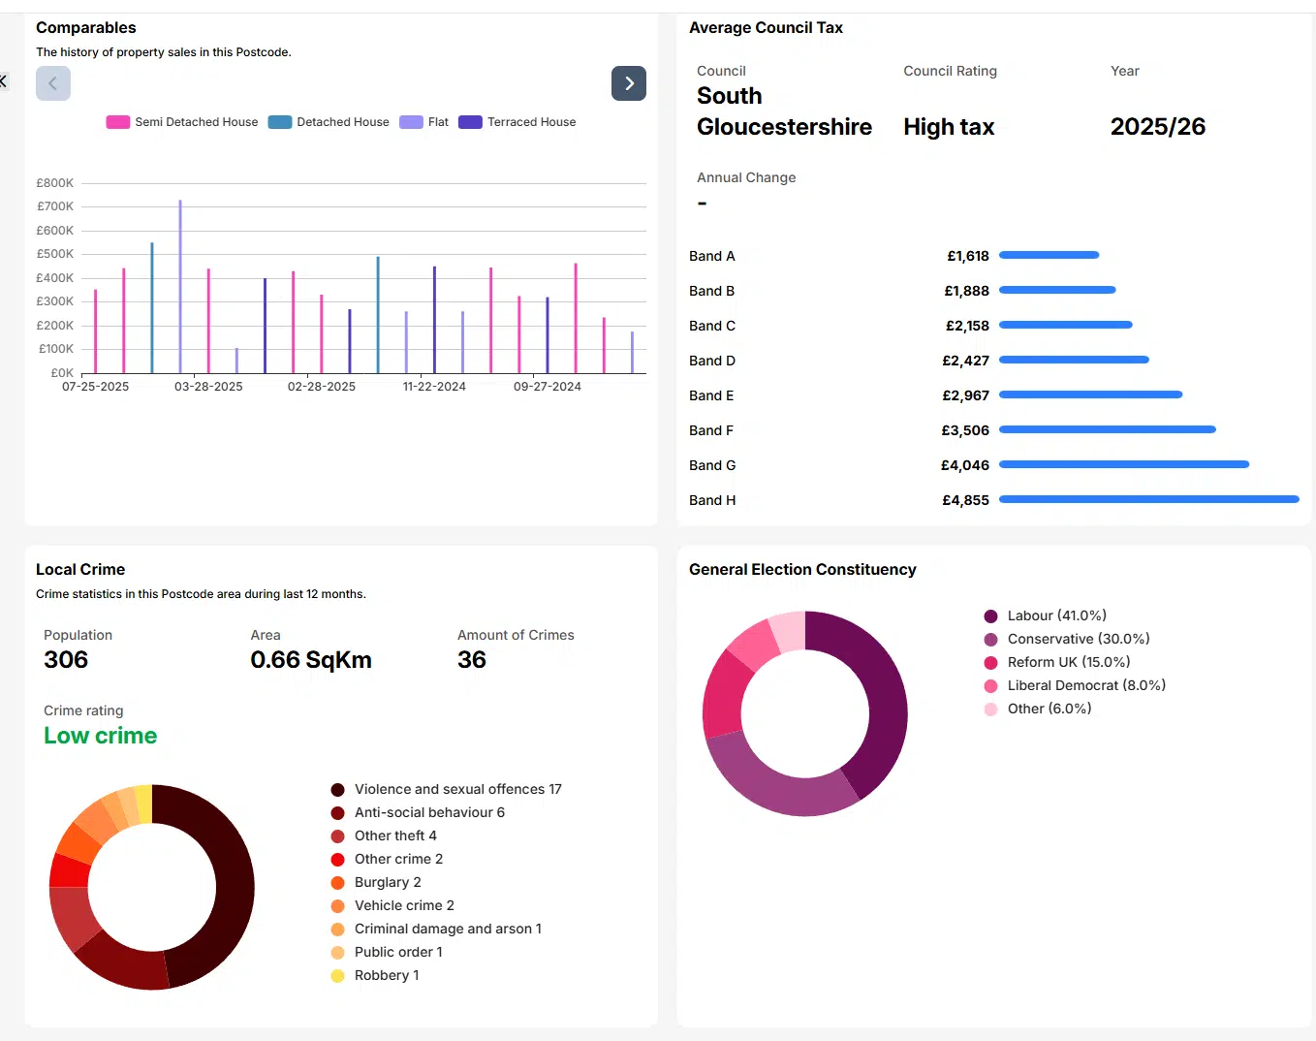The image size is (1316, 1041).
Task: Click the 03-28-2025 date axis label
Action: coord(208,387)
